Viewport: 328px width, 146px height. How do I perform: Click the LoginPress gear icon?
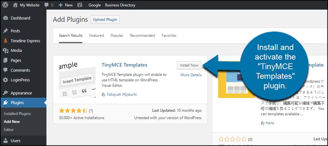(x=6, y=80)
